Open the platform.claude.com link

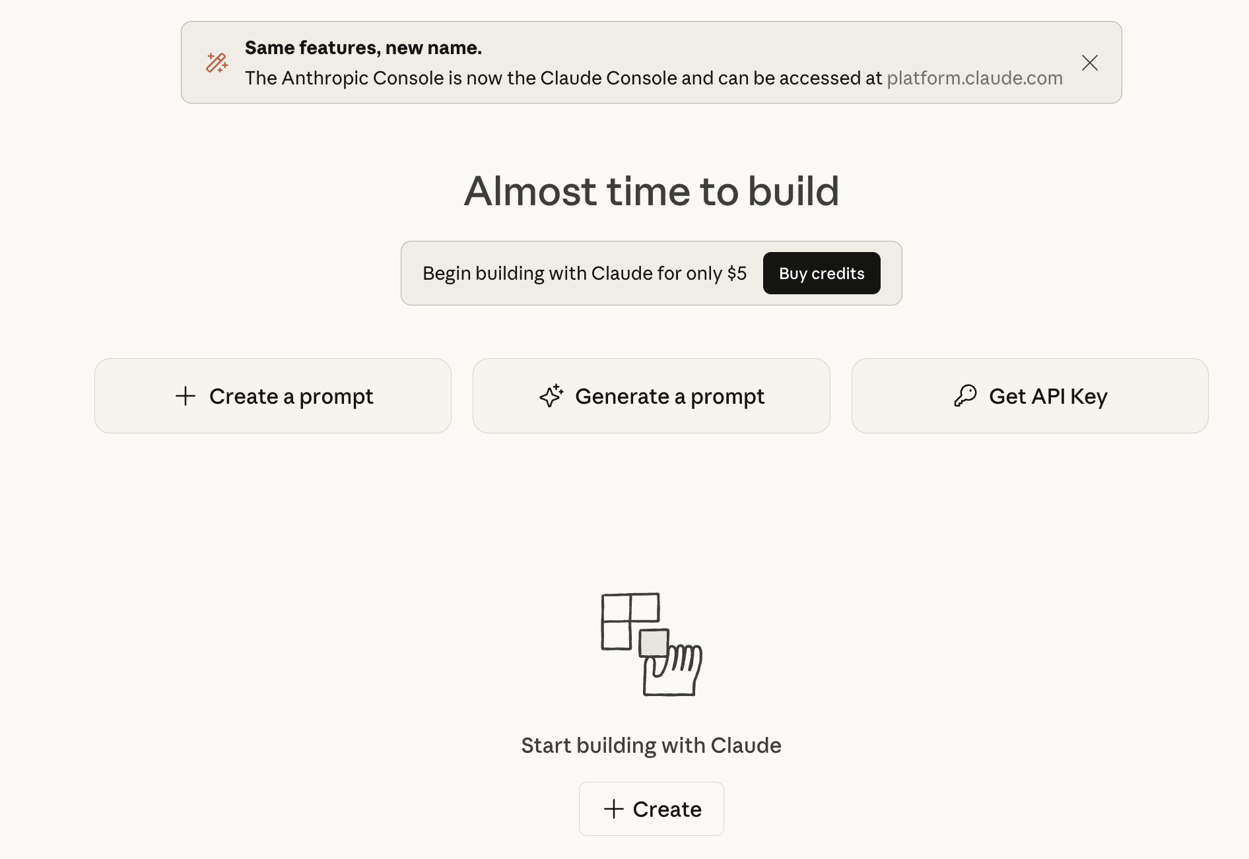(x=974, y=78)
